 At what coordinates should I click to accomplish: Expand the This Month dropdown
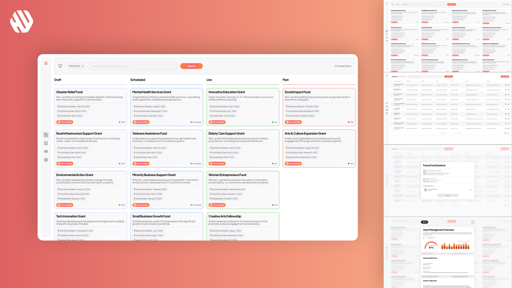click(76, 66)
